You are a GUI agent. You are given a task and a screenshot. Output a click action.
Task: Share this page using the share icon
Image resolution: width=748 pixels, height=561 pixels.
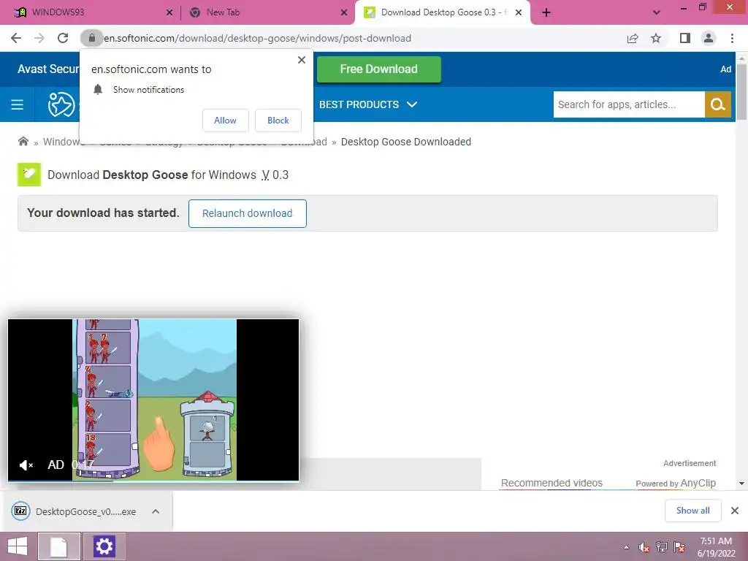633,38
